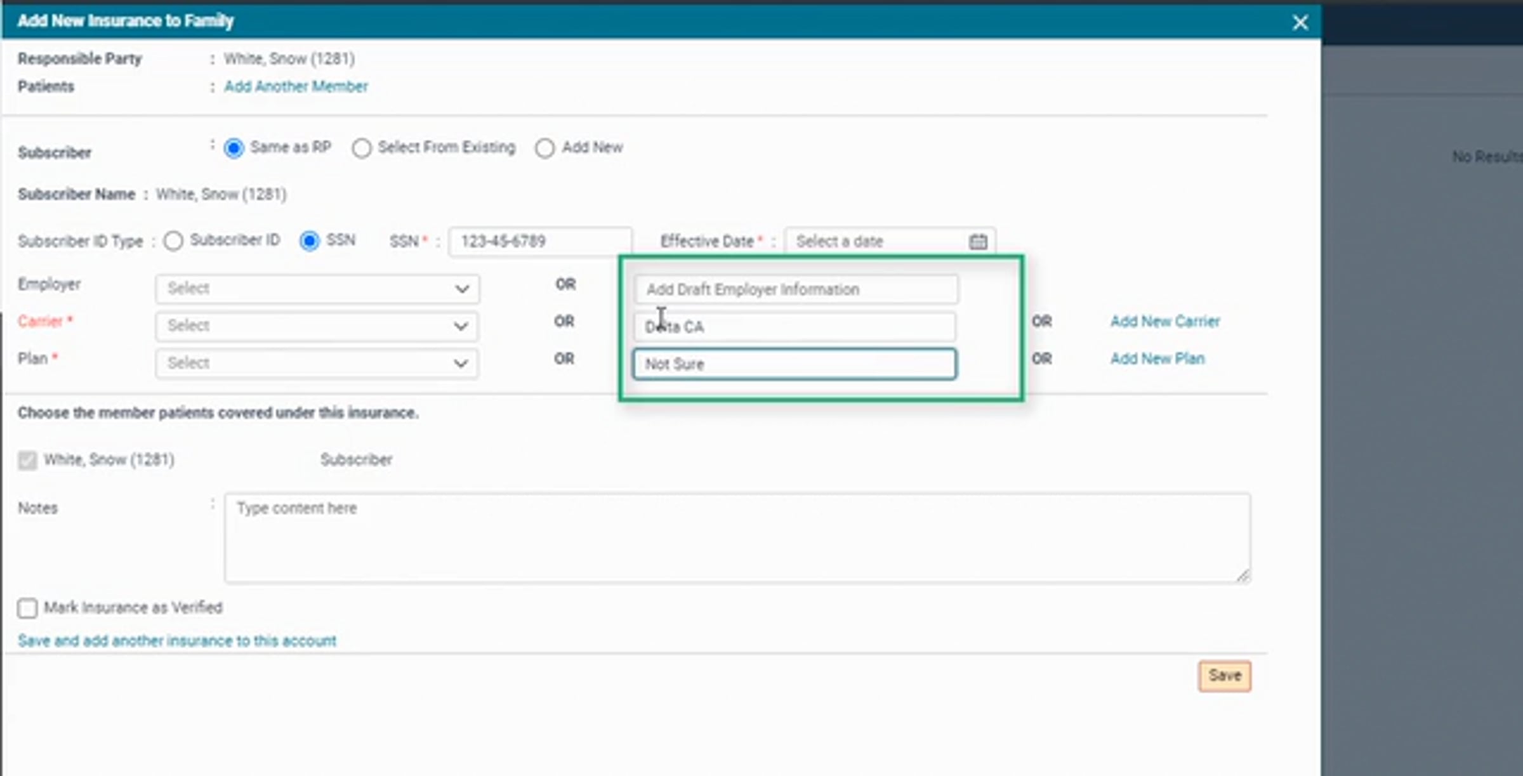This screenshot has height=776, width=1523.
Task: Open the Add New Plan link
Action: tap(1157, 359)
